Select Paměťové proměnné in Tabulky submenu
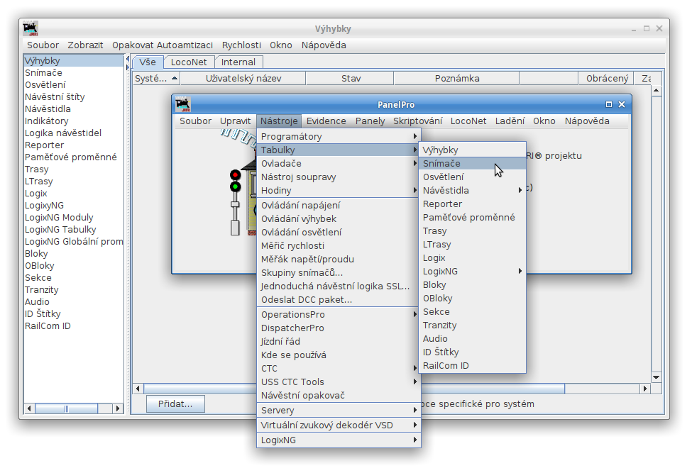 [468, 218]
